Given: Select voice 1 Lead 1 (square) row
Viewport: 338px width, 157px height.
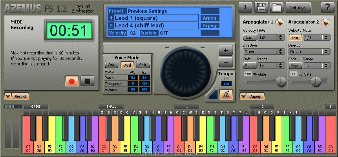Looking at the screenshot, I should tap(153, 18).
